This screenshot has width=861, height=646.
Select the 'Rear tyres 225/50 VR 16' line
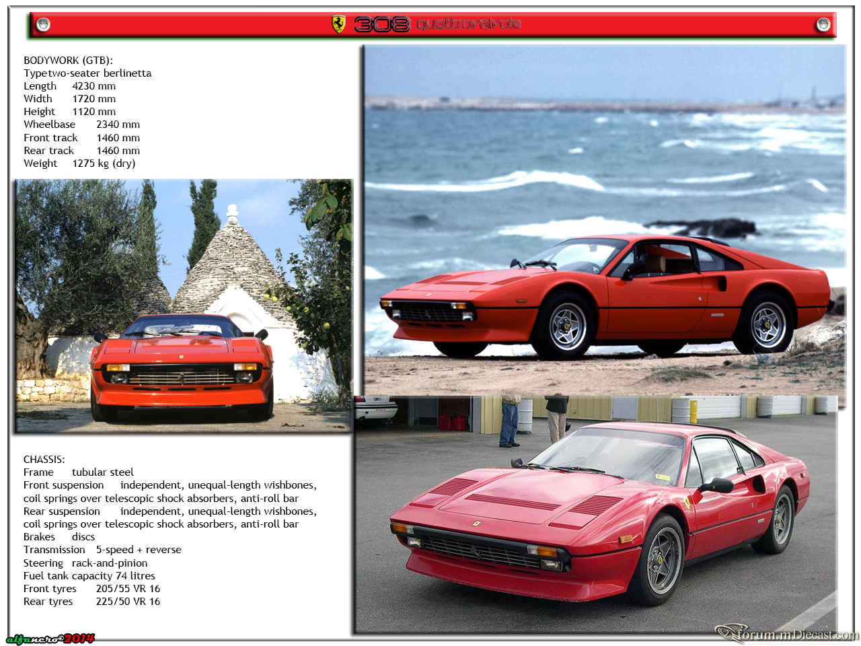point(91,602)
